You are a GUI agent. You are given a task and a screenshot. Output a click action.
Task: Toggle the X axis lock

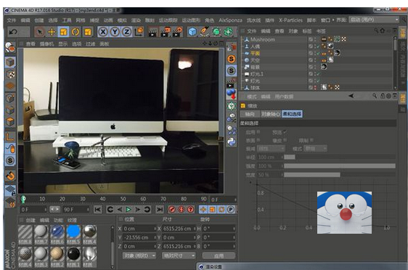(x=103, y=32)
